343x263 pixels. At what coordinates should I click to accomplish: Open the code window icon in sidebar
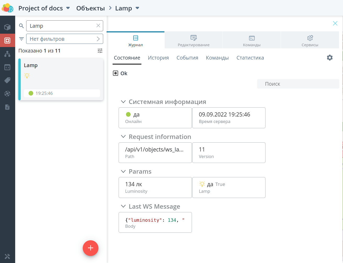[7, 67]
